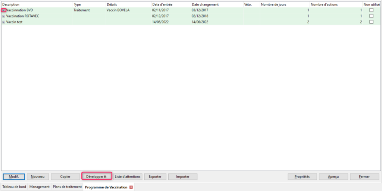Screen dimensions: 382x191
Task: Click the Exporter button
Action: pyautogui.click(x=155, y=176)
